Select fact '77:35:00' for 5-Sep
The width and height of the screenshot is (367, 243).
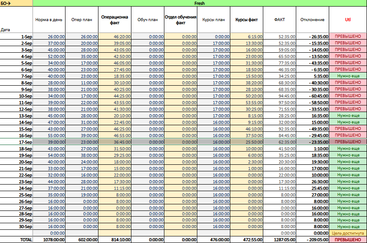point(280,63)
